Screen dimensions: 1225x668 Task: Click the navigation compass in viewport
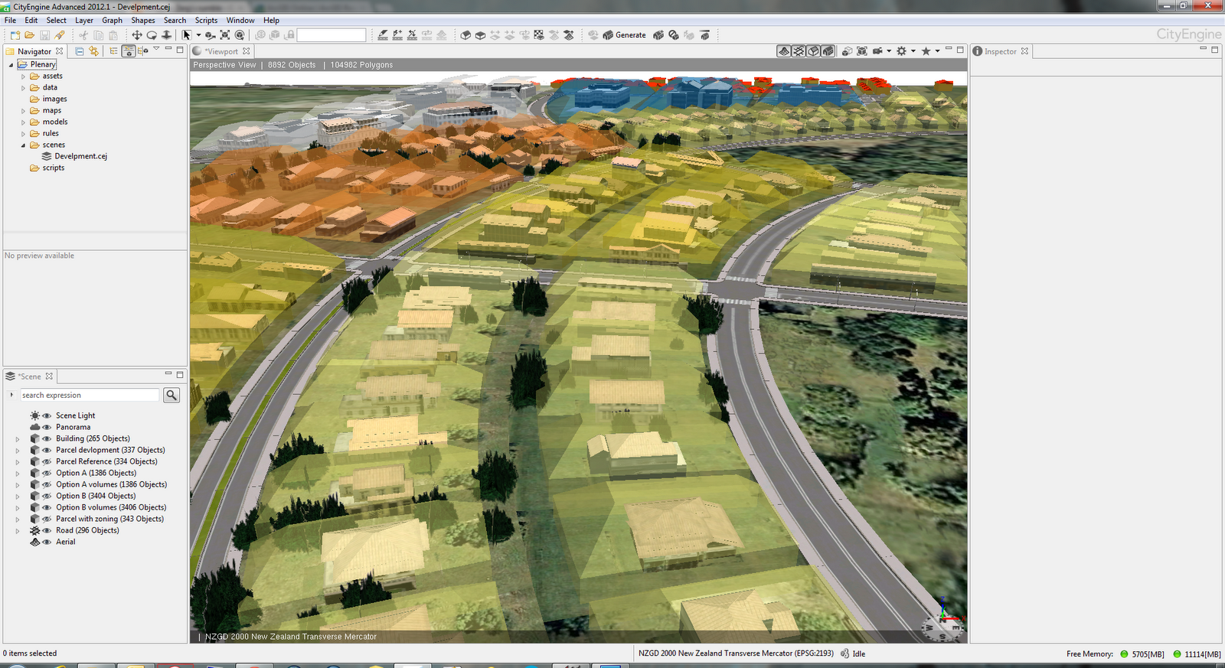(x=942, y=627)
